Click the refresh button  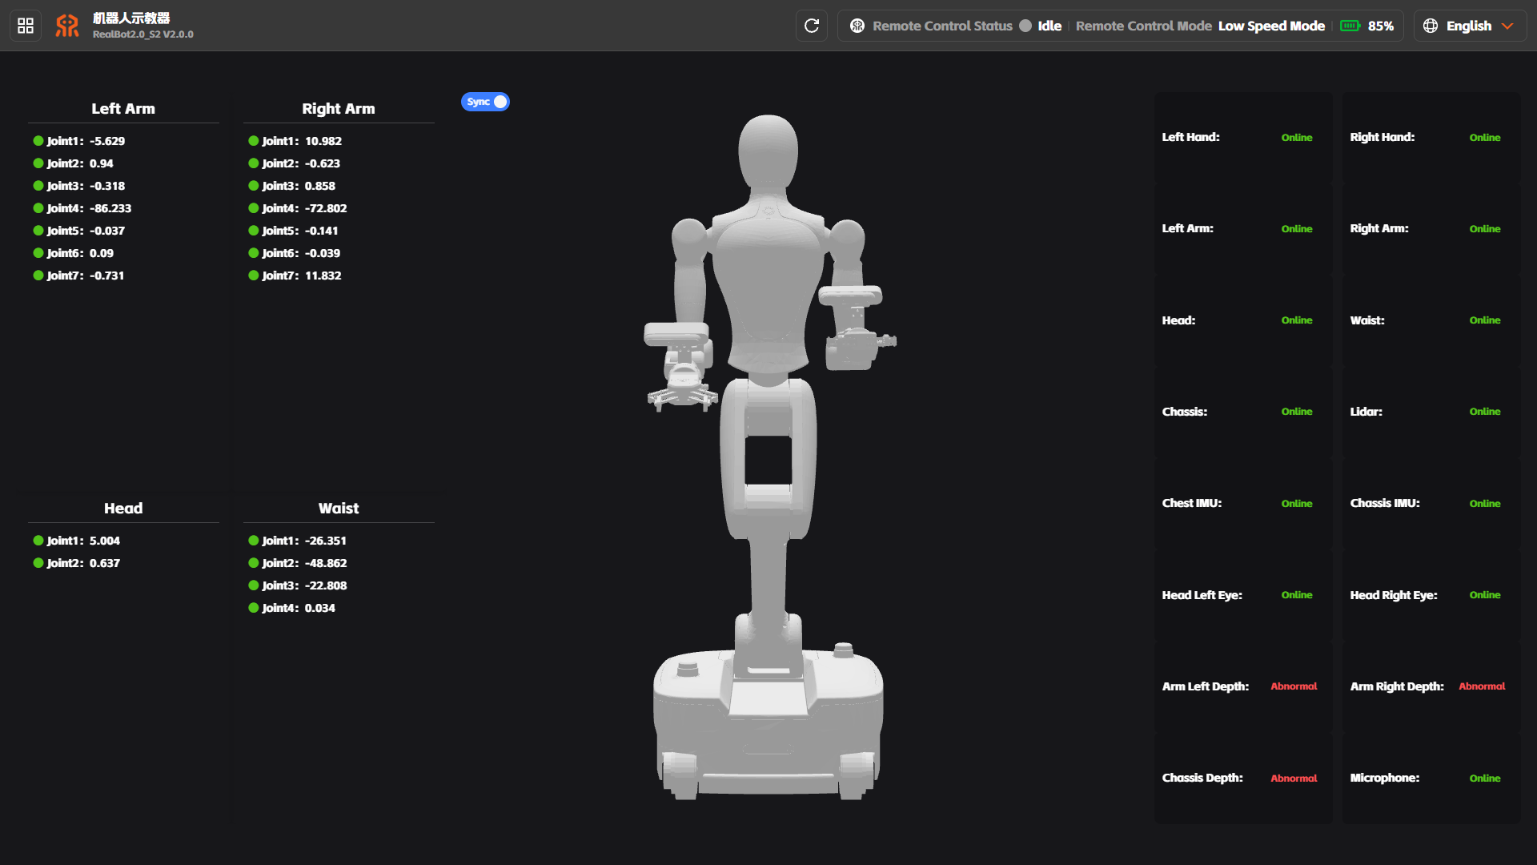pyautogui.click(x=812, y=26)
